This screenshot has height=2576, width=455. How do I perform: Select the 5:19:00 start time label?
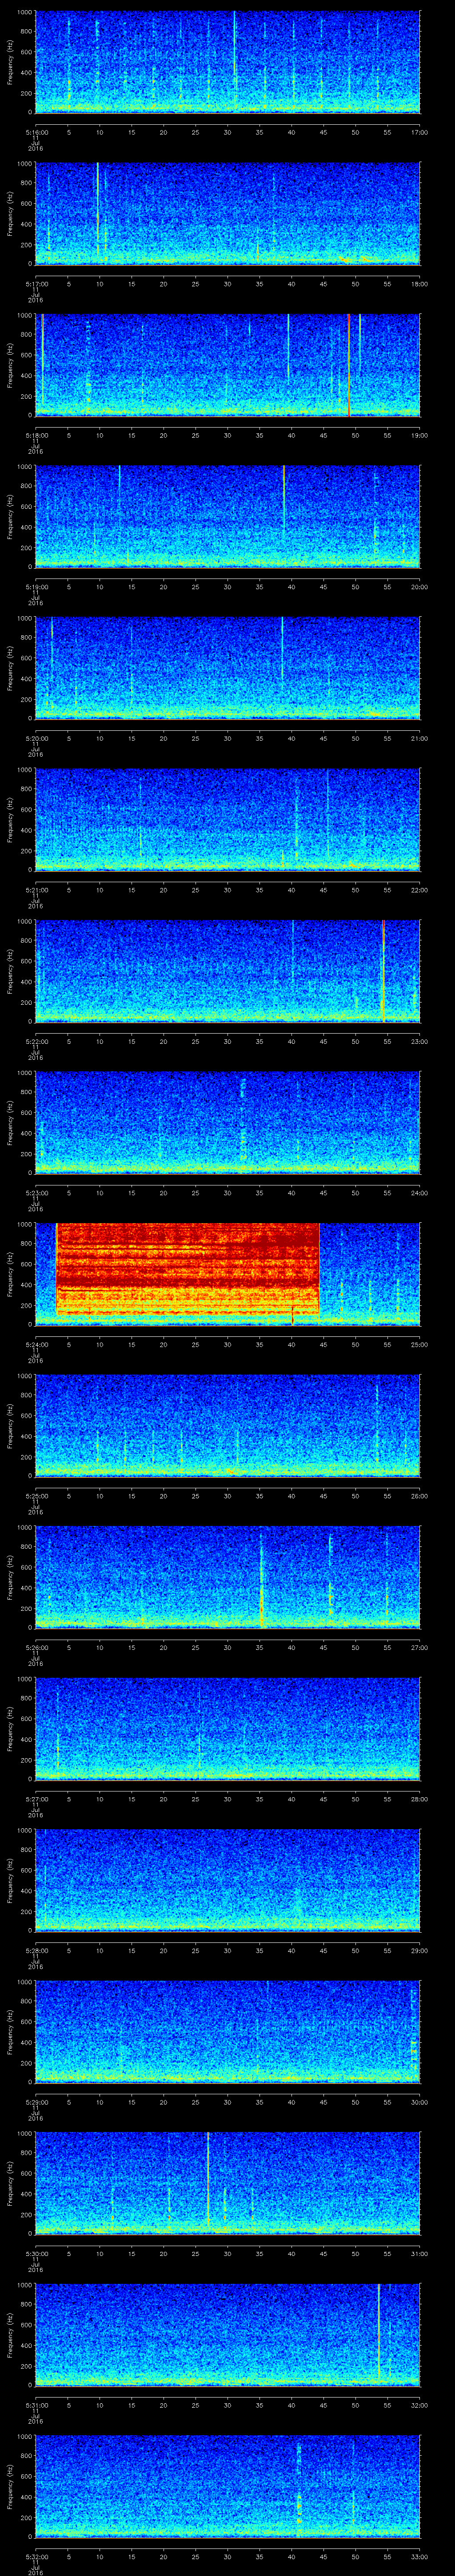coord(36,587)
